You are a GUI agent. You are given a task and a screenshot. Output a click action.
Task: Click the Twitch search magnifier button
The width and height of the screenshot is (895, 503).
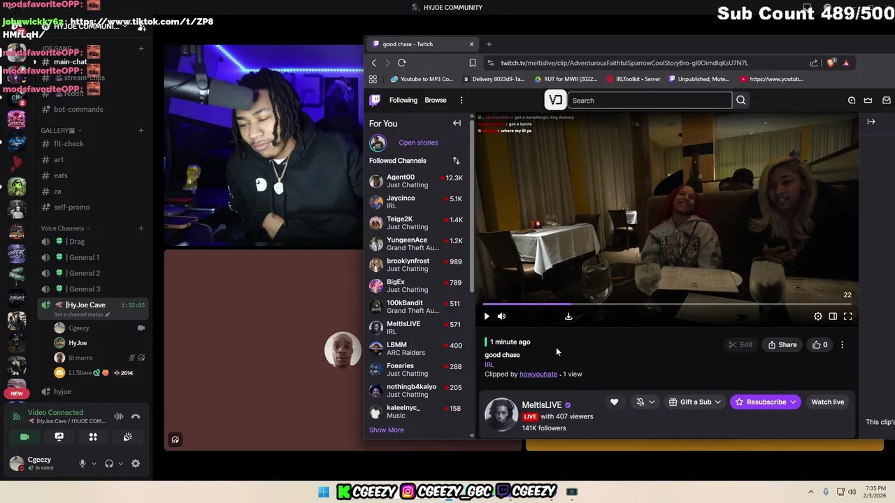740,101
